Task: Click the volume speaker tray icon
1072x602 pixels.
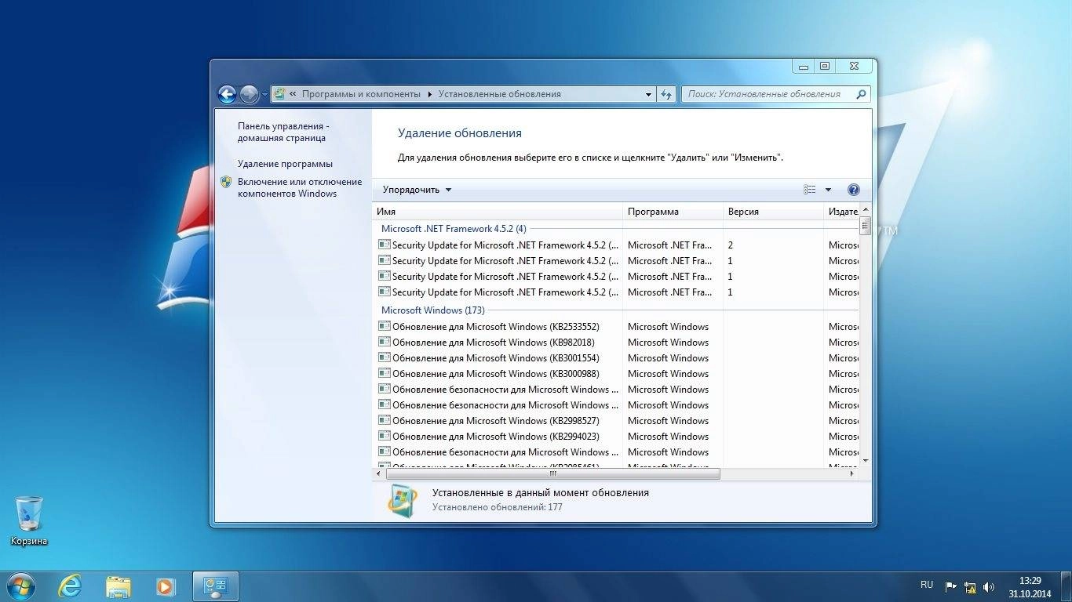Action: 989,586
